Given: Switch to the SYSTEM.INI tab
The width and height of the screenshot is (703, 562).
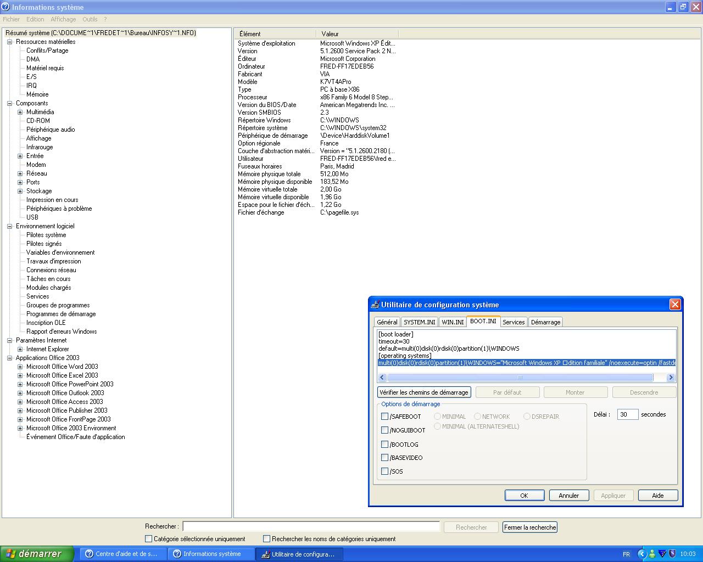Looking at the screenshot, I should tap(420, 322).
